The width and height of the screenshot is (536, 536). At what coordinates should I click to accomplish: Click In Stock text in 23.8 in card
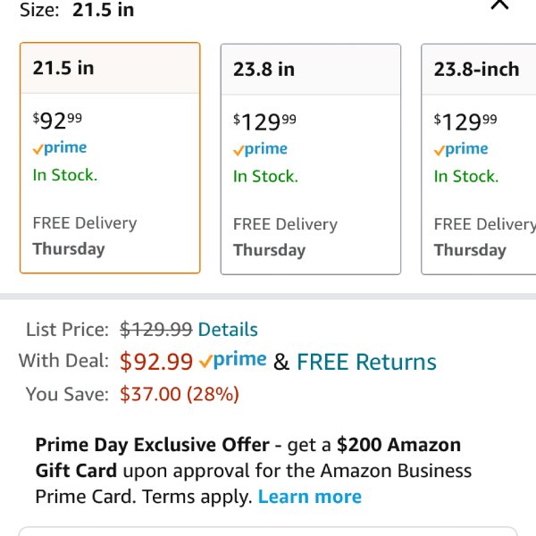tap(265, 176)
